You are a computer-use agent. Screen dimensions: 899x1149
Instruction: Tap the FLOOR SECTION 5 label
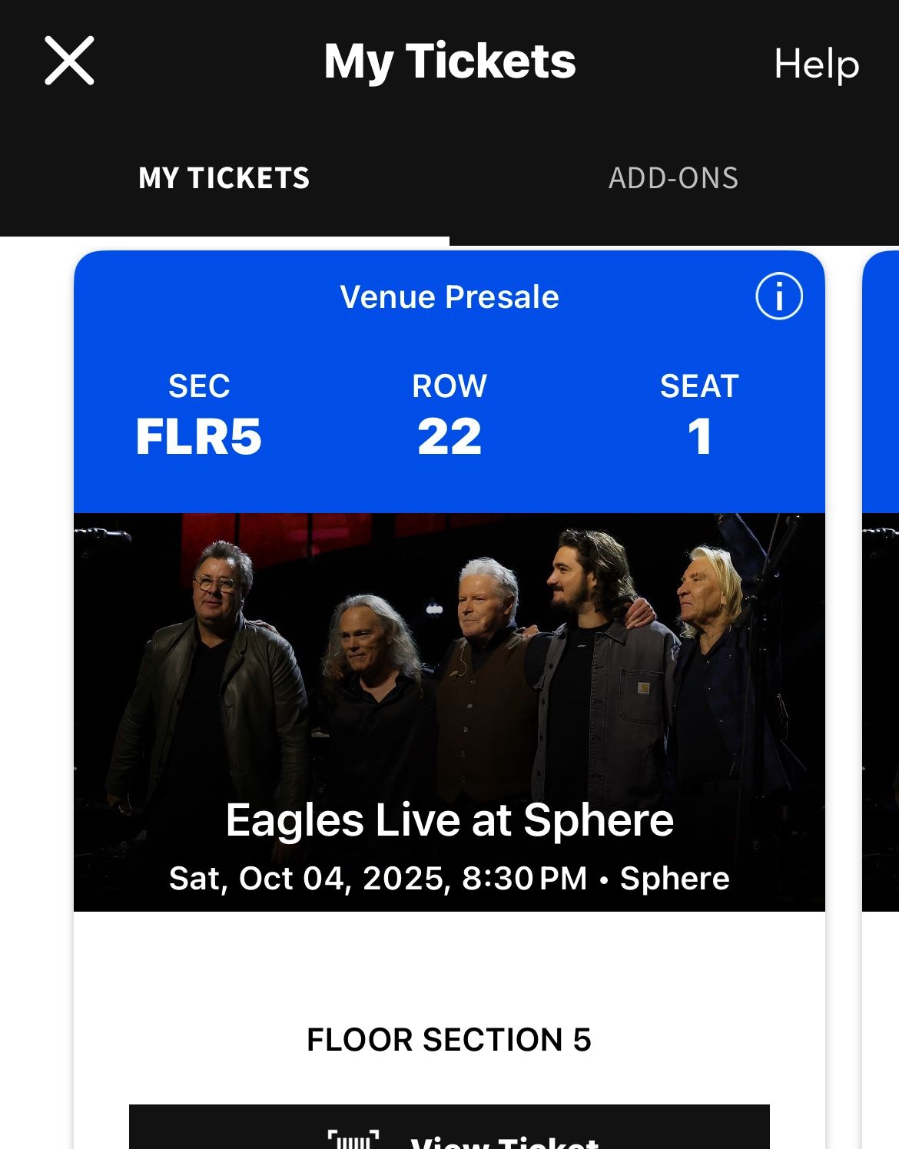pos(449,1040)
